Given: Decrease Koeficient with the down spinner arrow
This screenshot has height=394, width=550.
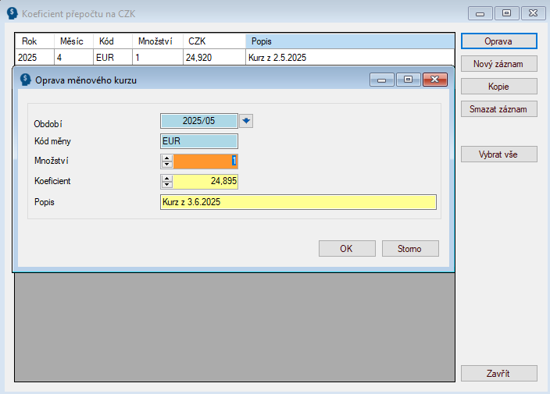Looking at the screenshot, I should tap(166, 185).
